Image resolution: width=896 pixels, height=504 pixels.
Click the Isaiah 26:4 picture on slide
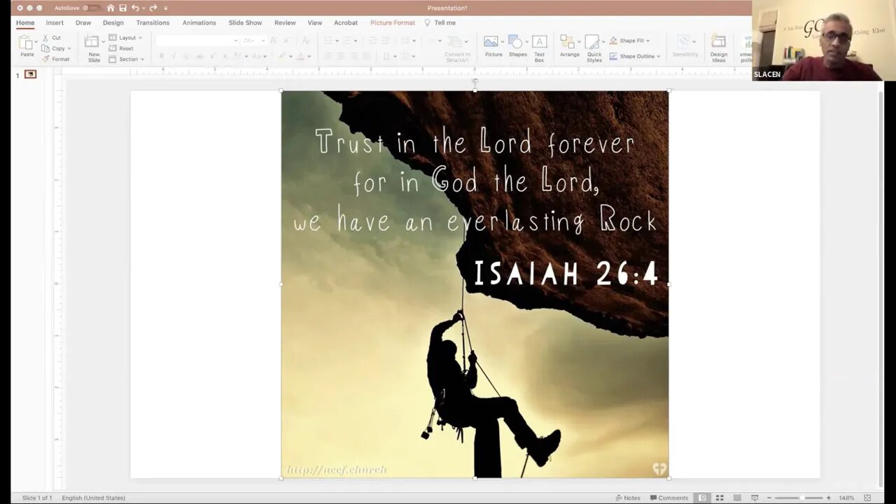475,284
